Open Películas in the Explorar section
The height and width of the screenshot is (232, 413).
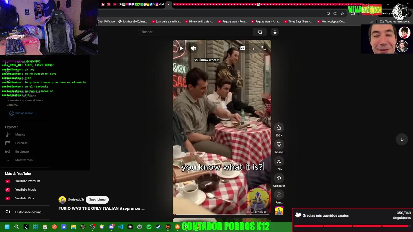(x=21, y=143)
